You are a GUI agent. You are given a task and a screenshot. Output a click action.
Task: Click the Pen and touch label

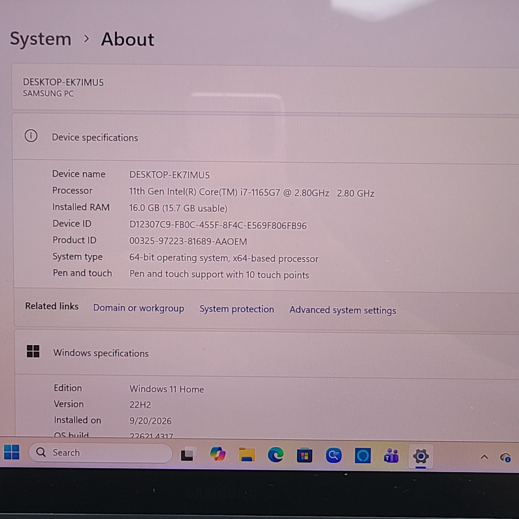[x=82, y=273]
